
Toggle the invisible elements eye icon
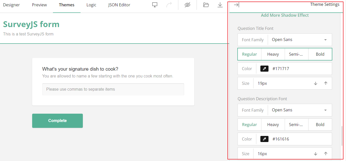point(187,5)
